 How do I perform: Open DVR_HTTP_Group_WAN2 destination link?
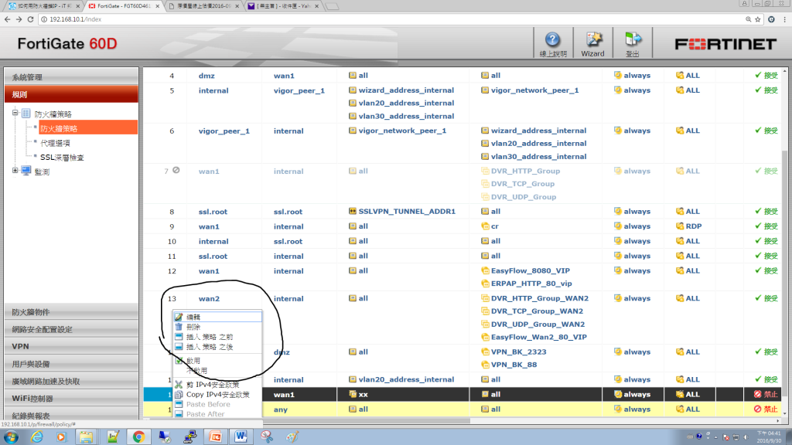click(x=539, y=298)
